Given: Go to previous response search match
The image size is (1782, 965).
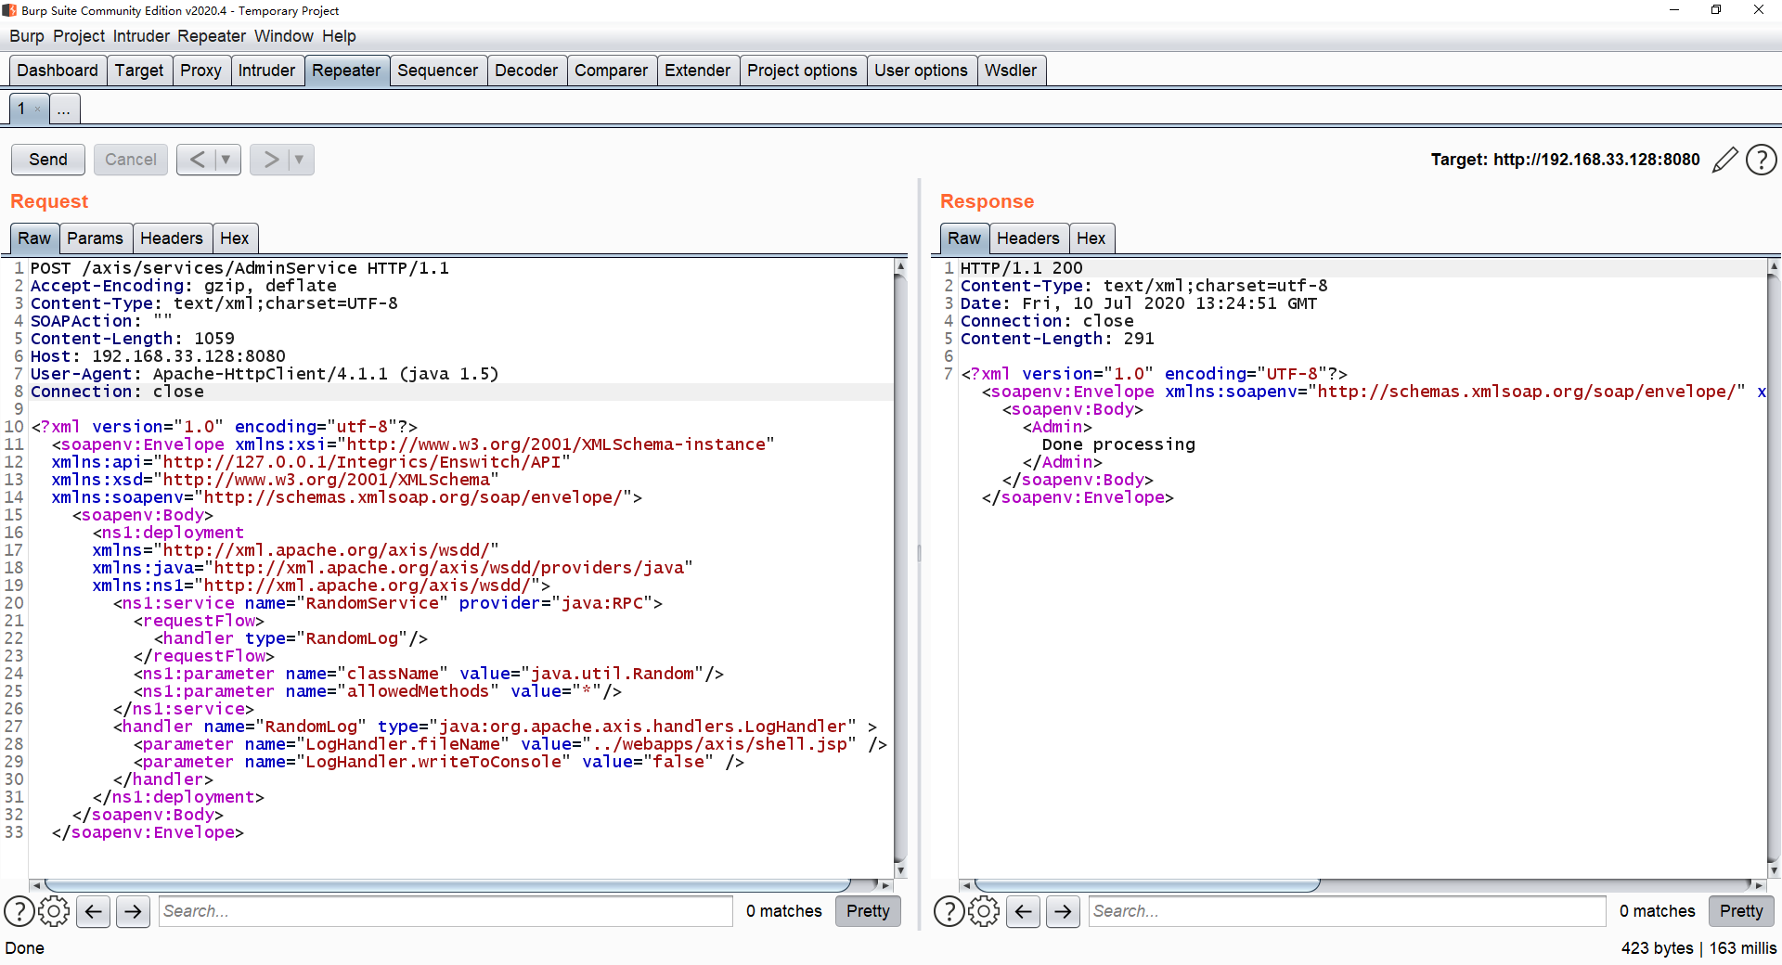Looking at the screenshot, I should tap(1024, 911).
